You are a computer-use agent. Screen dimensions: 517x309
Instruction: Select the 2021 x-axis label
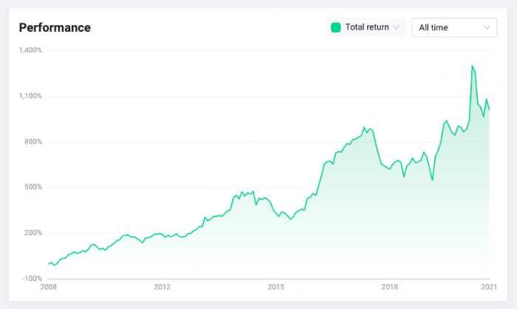point(489,287)
